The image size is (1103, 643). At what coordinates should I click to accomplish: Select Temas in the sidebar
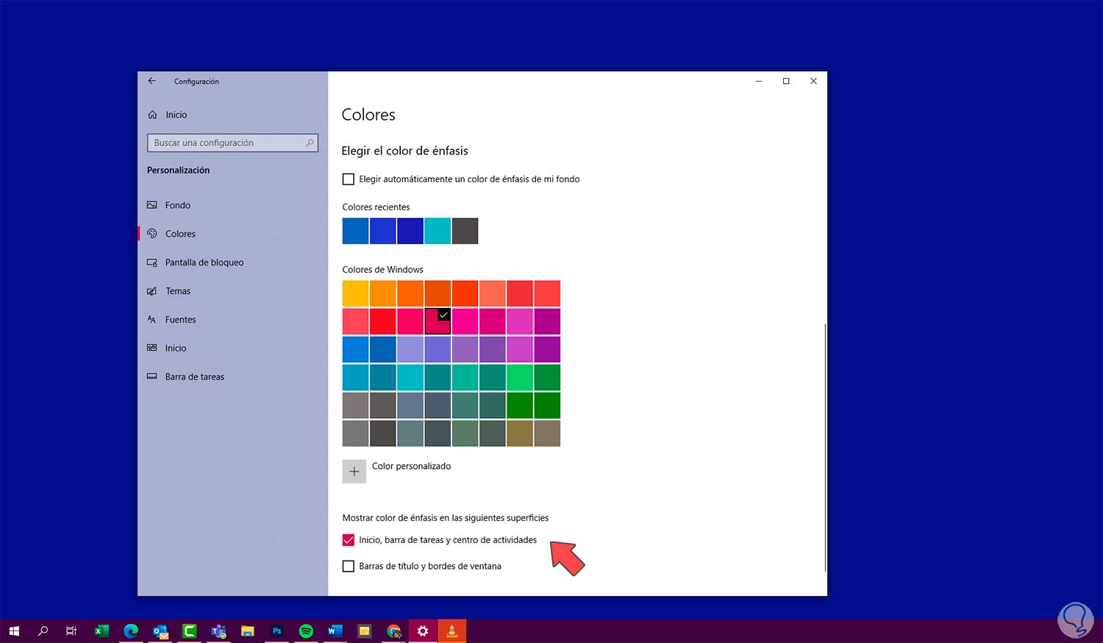pos(177,291)
